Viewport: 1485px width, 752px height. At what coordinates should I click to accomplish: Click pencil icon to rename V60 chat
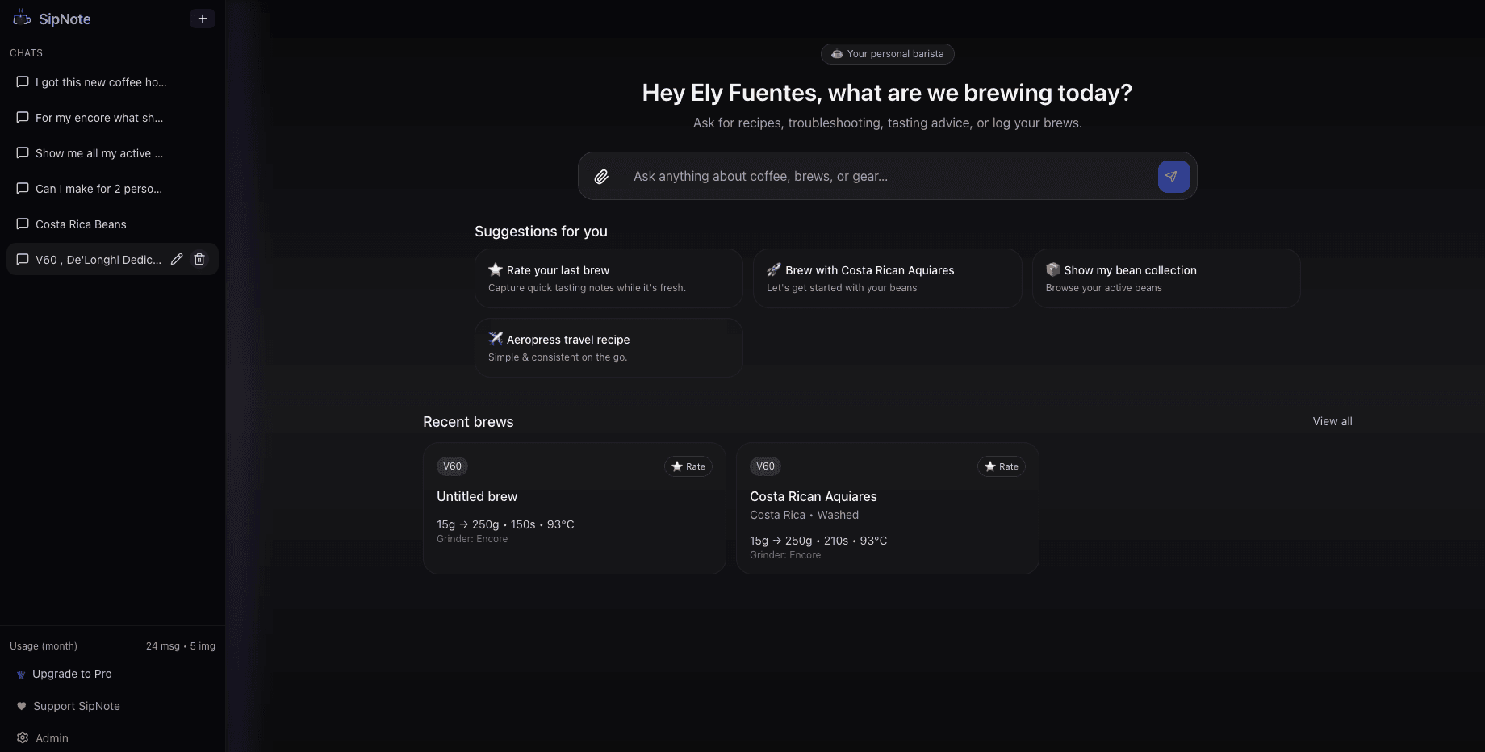tap(177, 259)
